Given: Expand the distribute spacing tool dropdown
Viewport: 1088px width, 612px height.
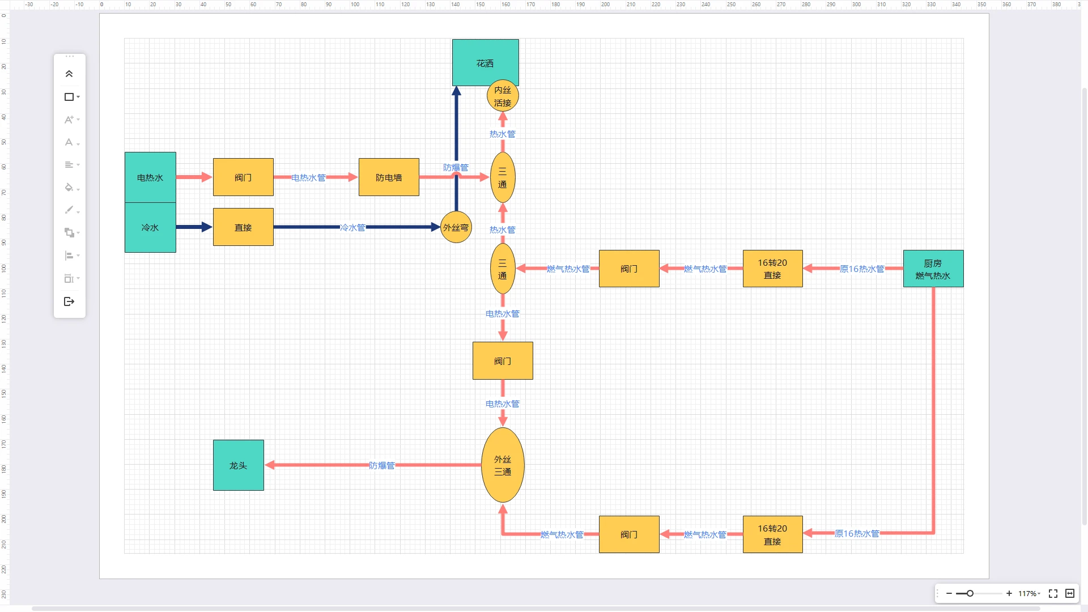Looking at the screenshot, I should pyautogui.click(x=78, y=278).
